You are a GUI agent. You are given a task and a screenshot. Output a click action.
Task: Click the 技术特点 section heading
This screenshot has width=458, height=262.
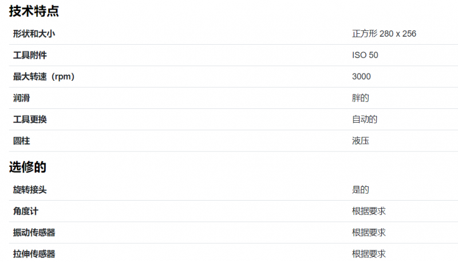34,11
